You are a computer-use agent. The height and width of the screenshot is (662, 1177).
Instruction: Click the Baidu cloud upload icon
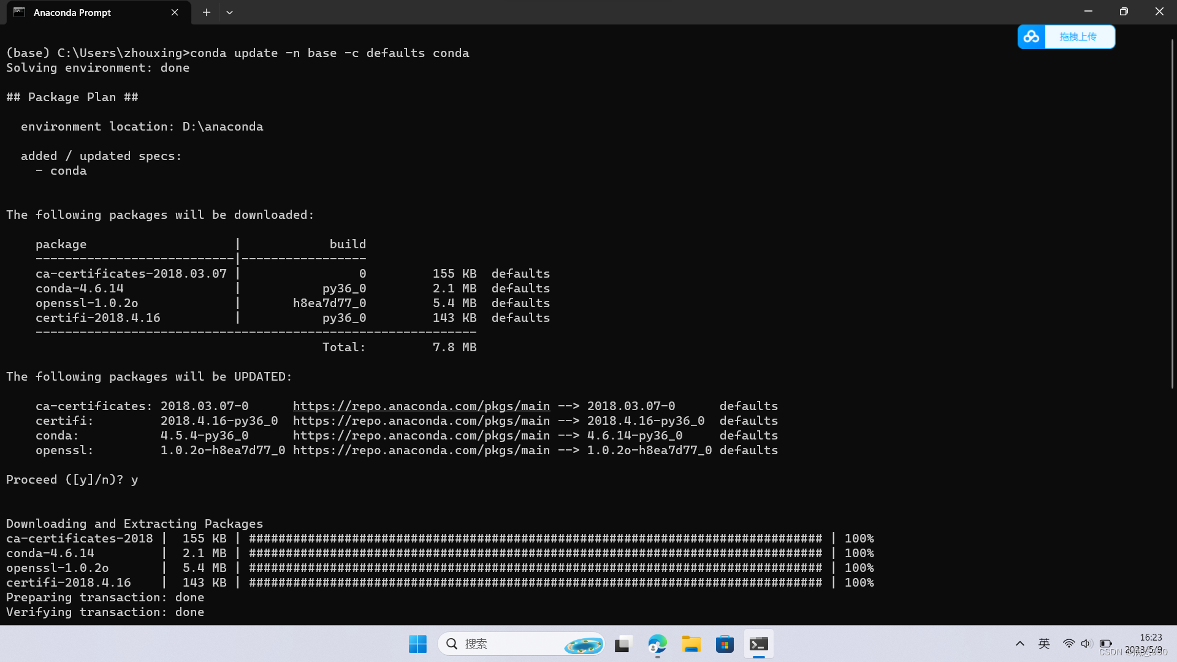(x=1031, y=37)
